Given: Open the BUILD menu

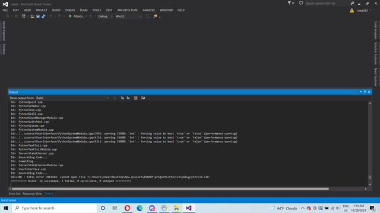Looking at the screenshot, I should pyautogui.click(x=56, y=10).
